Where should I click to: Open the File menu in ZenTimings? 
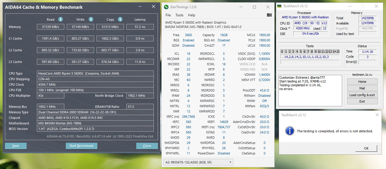168,15
